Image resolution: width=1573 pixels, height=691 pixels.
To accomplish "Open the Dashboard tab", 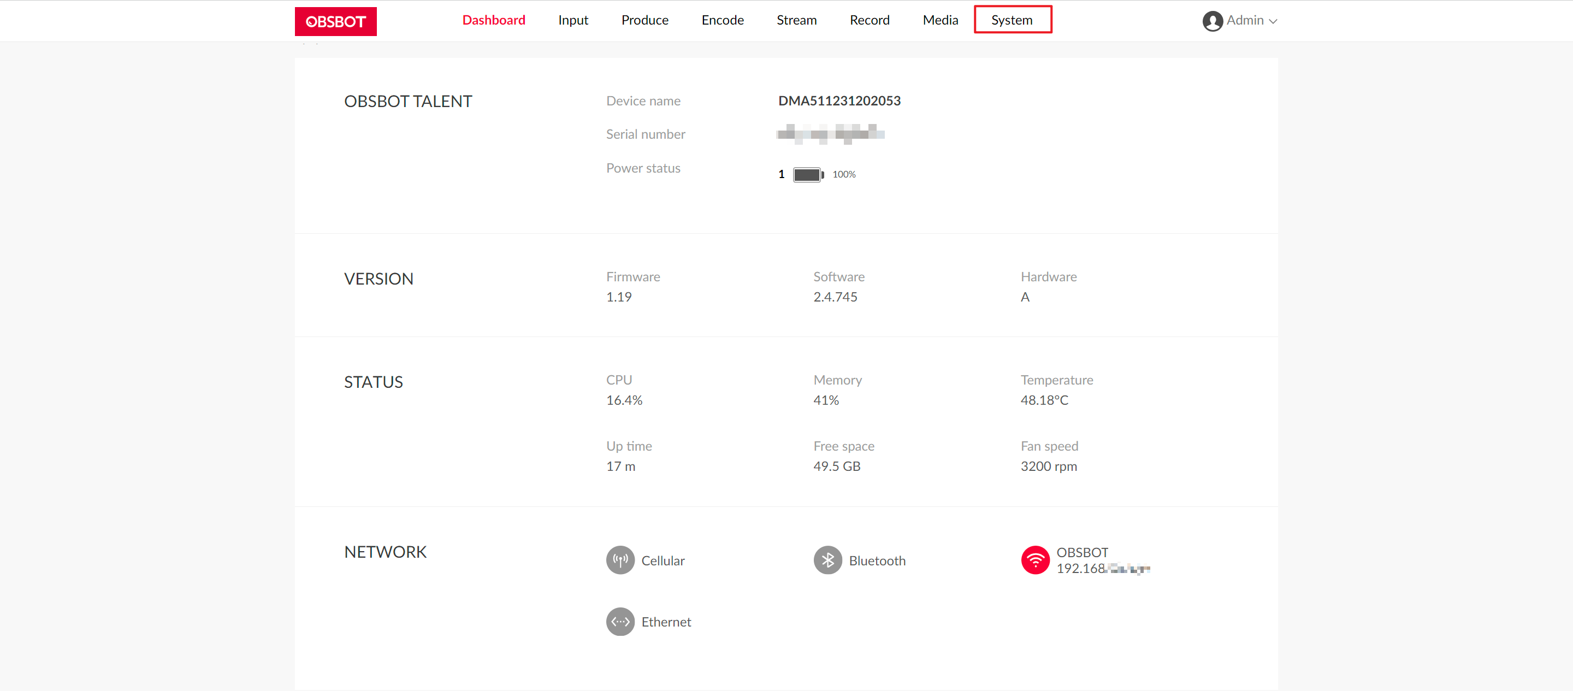I will click(x=493, y=20).
